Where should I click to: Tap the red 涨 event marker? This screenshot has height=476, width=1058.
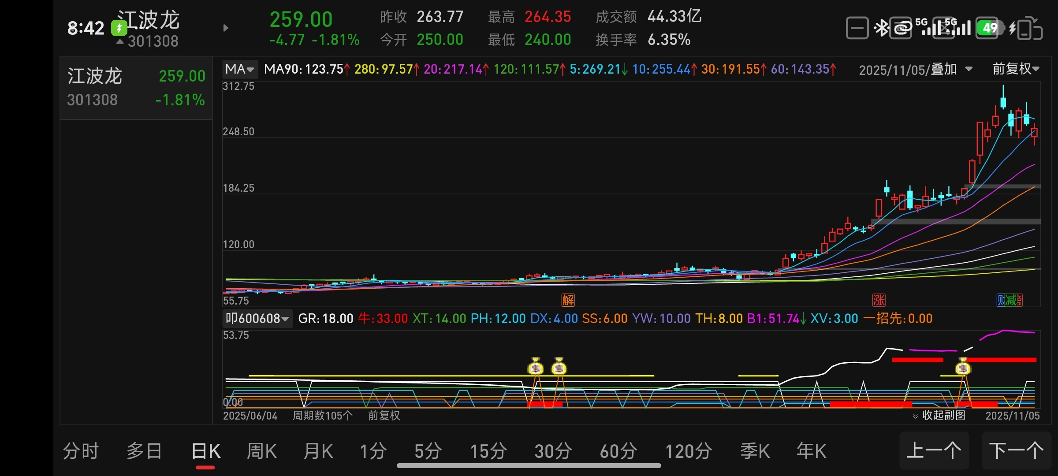coord(879,300)
